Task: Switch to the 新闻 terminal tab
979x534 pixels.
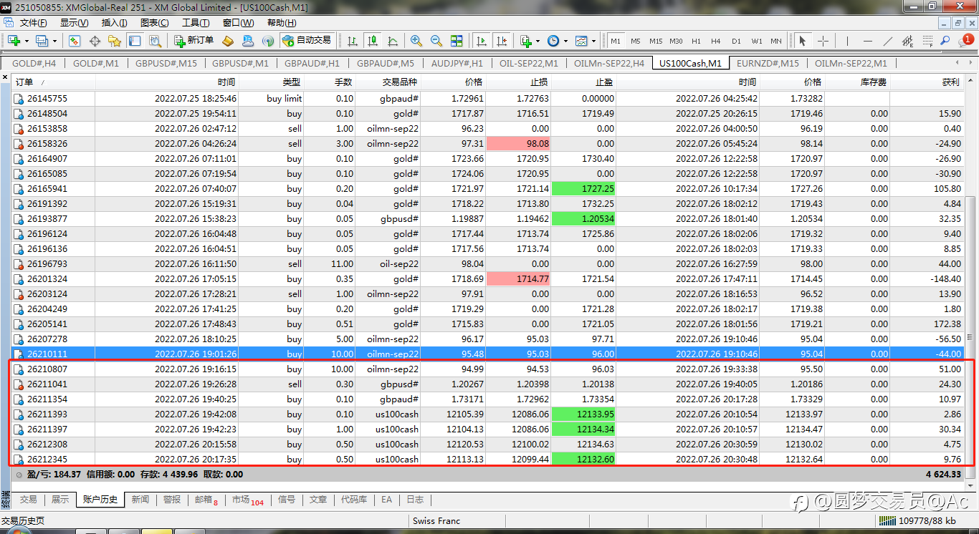Action: pyautogui.click(x=140, y=500)
